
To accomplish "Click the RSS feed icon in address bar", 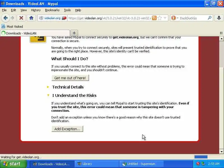I will pos(154,18).
